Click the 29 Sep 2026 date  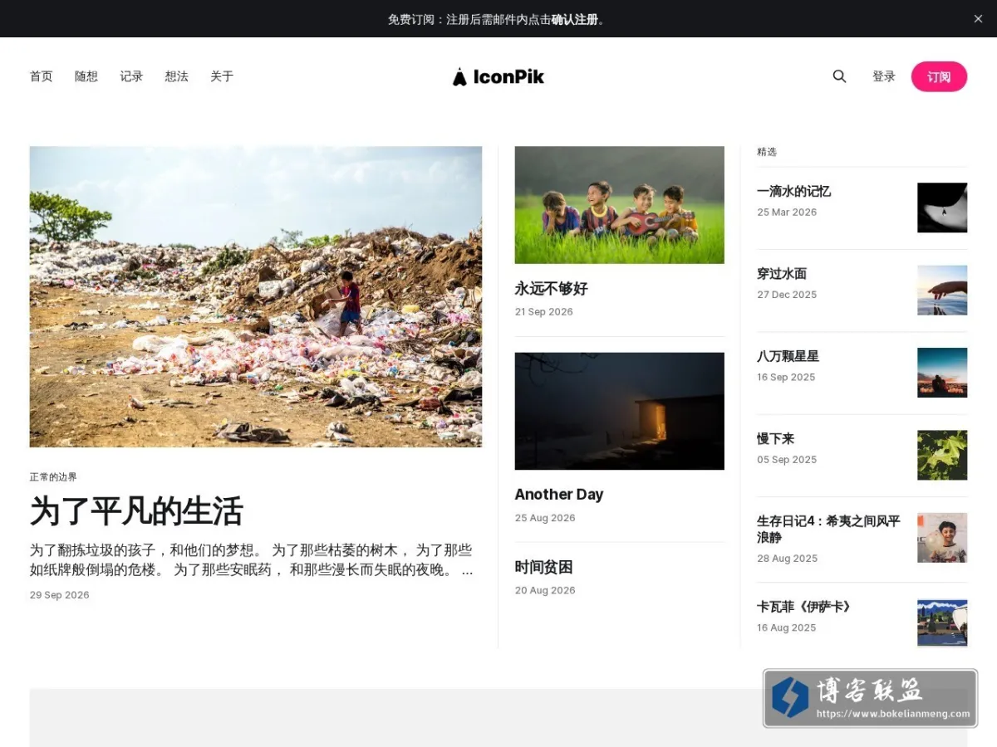59,595
